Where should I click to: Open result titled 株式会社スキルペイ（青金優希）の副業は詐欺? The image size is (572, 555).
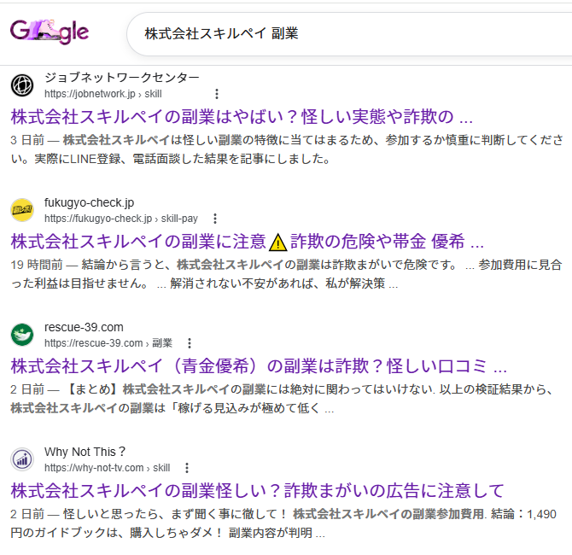[259, 366]
